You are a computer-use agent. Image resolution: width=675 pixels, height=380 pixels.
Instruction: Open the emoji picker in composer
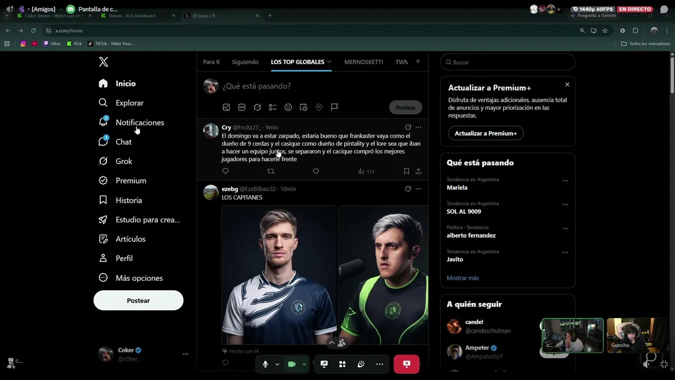click(288, 107)
